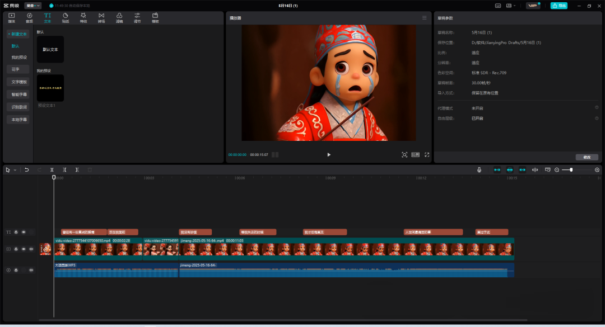Screen dimensions: 605x327
Task: Select the jimeng-2025-05-16-64-.mp4 video clip
Action: [347, 249]
